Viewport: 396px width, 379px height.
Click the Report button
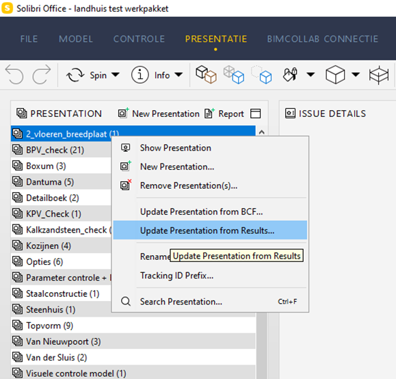tap(224, 114)
